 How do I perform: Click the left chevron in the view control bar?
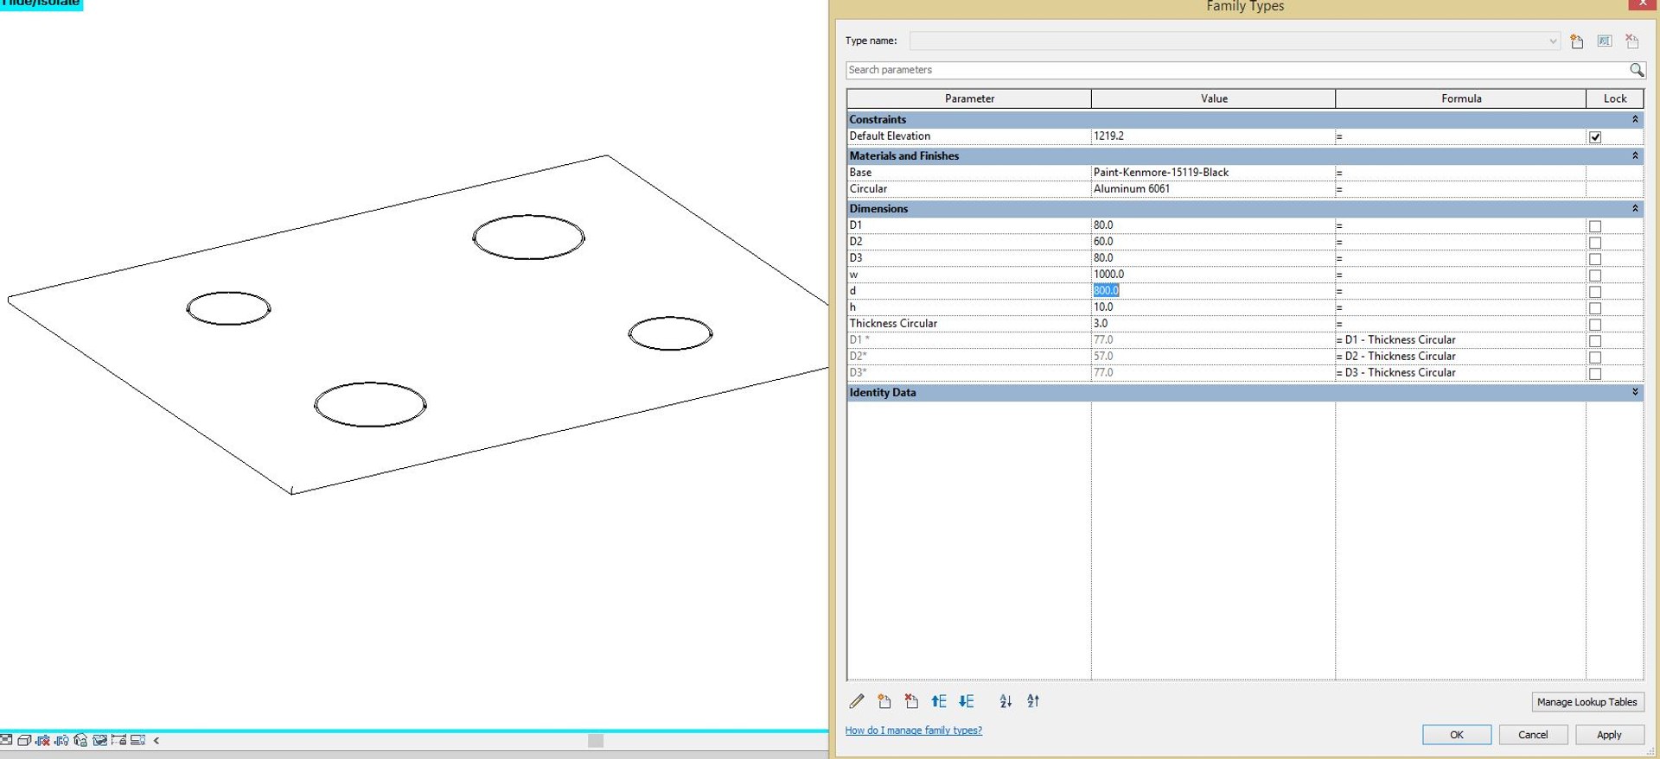[156, 740]
